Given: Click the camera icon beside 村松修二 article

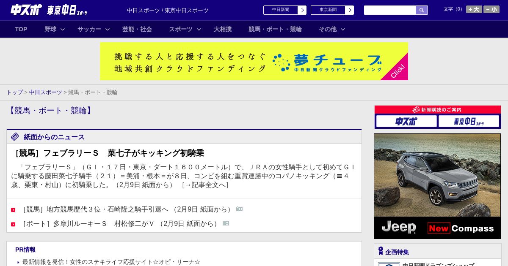Looking at the screenshot, I should pyautogui.click(x=226, y=223).
